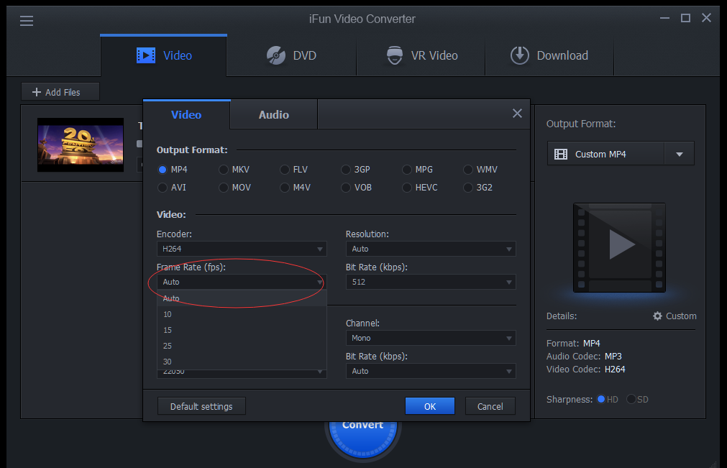
Task: Open the DVD tab
Action: tap(292, 55)
